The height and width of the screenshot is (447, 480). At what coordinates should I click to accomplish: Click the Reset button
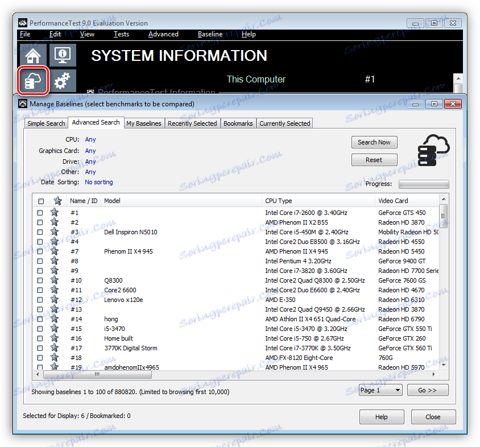(x=374, y=160)
